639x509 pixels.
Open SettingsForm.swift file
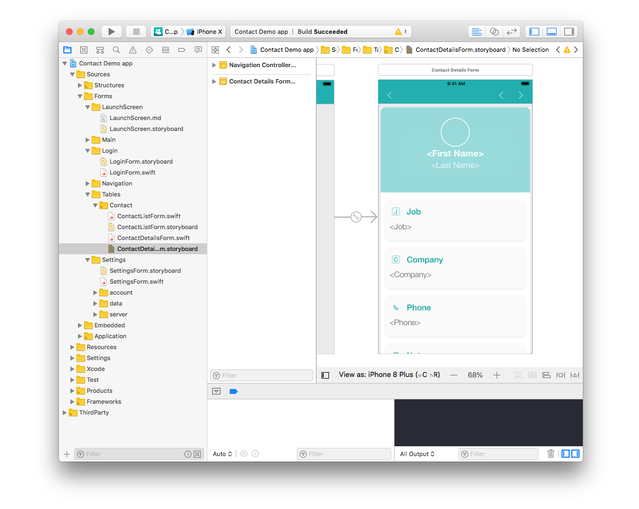(136, 282)
